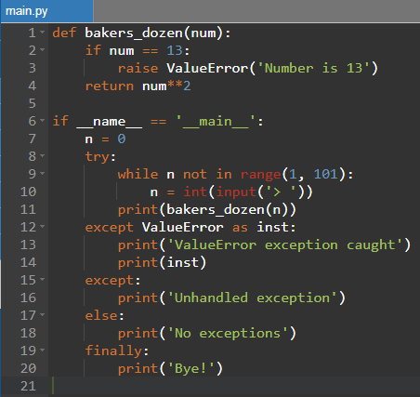Click the string 'Unhandled exception'
The image size is (420, 397).
(x=253, y=298)
